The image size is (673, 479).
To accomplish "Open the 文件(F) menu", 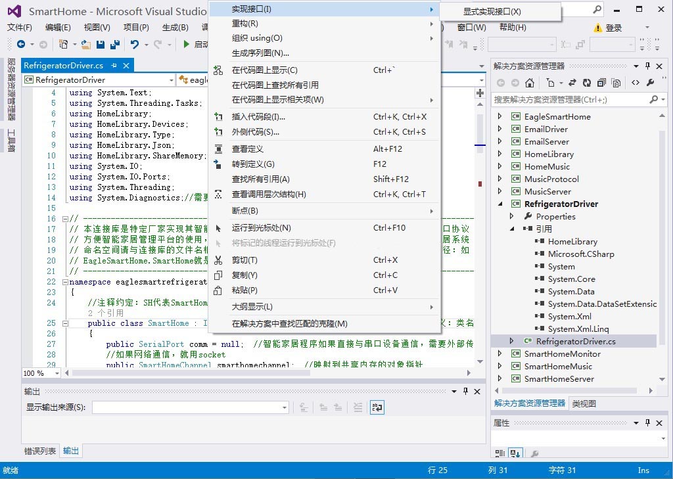I will [20, 28].
